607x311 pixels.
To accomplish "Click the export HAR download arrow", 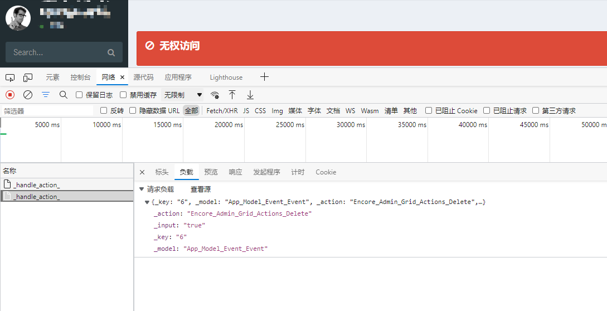I will [x=250, y=95].
